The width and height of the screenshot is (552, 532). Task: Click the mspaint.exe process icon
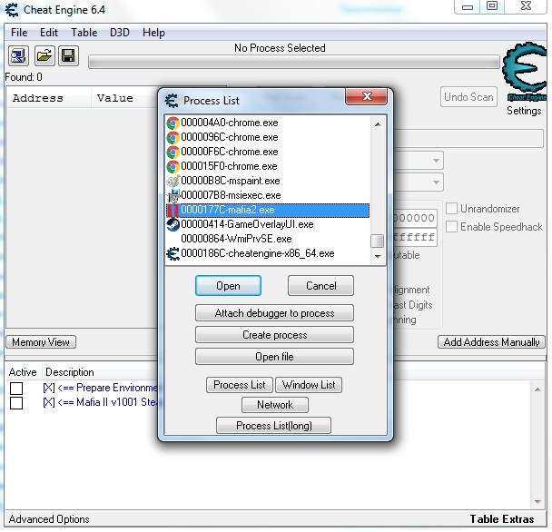(172, 181)
